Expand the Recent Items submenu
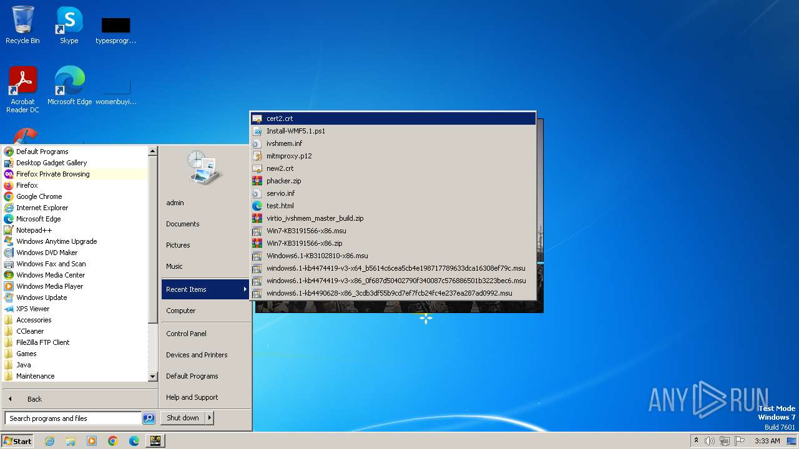The image size is (799, 449). tap(205, 289)
